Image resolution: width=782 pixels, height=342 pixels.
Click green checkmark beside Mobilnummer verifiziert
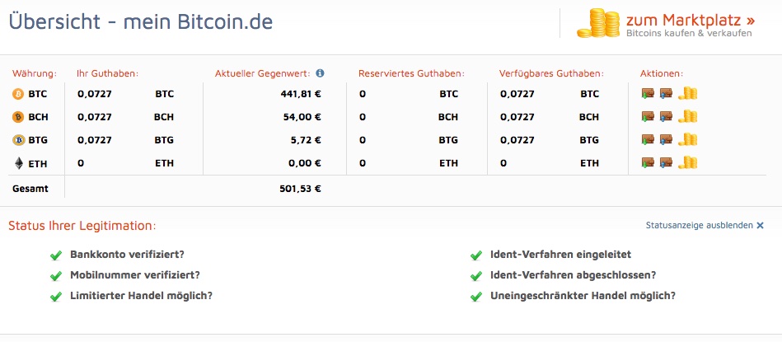click(x=56, y=276)
